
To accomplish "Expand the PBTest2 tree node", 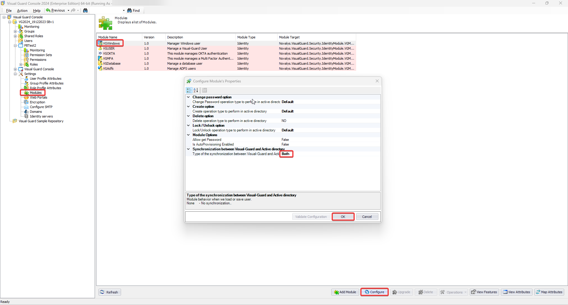I will (15, 45).
